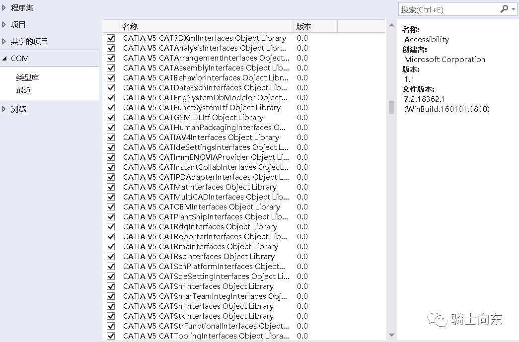519x342 pixels.
Task: Uncheck CATIAV4Interfaces Object Library checkbox
Action: click(x=111, y=137)
